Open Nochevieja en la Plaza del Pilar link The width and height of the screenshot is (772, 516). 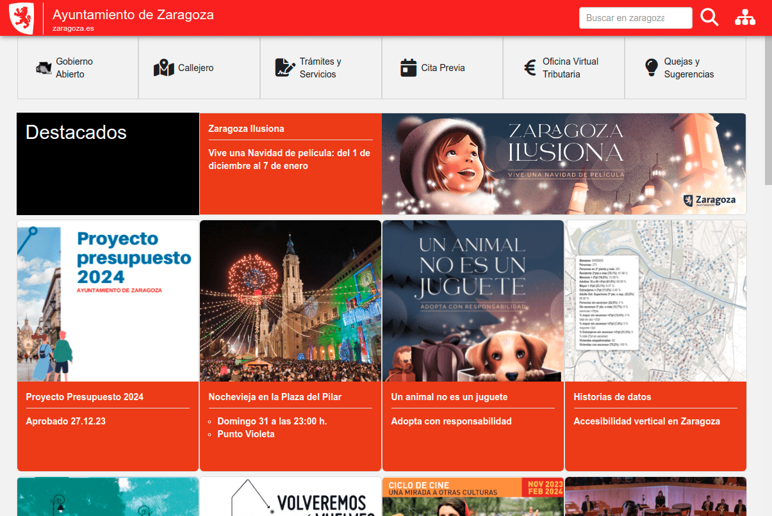point(275,397)
